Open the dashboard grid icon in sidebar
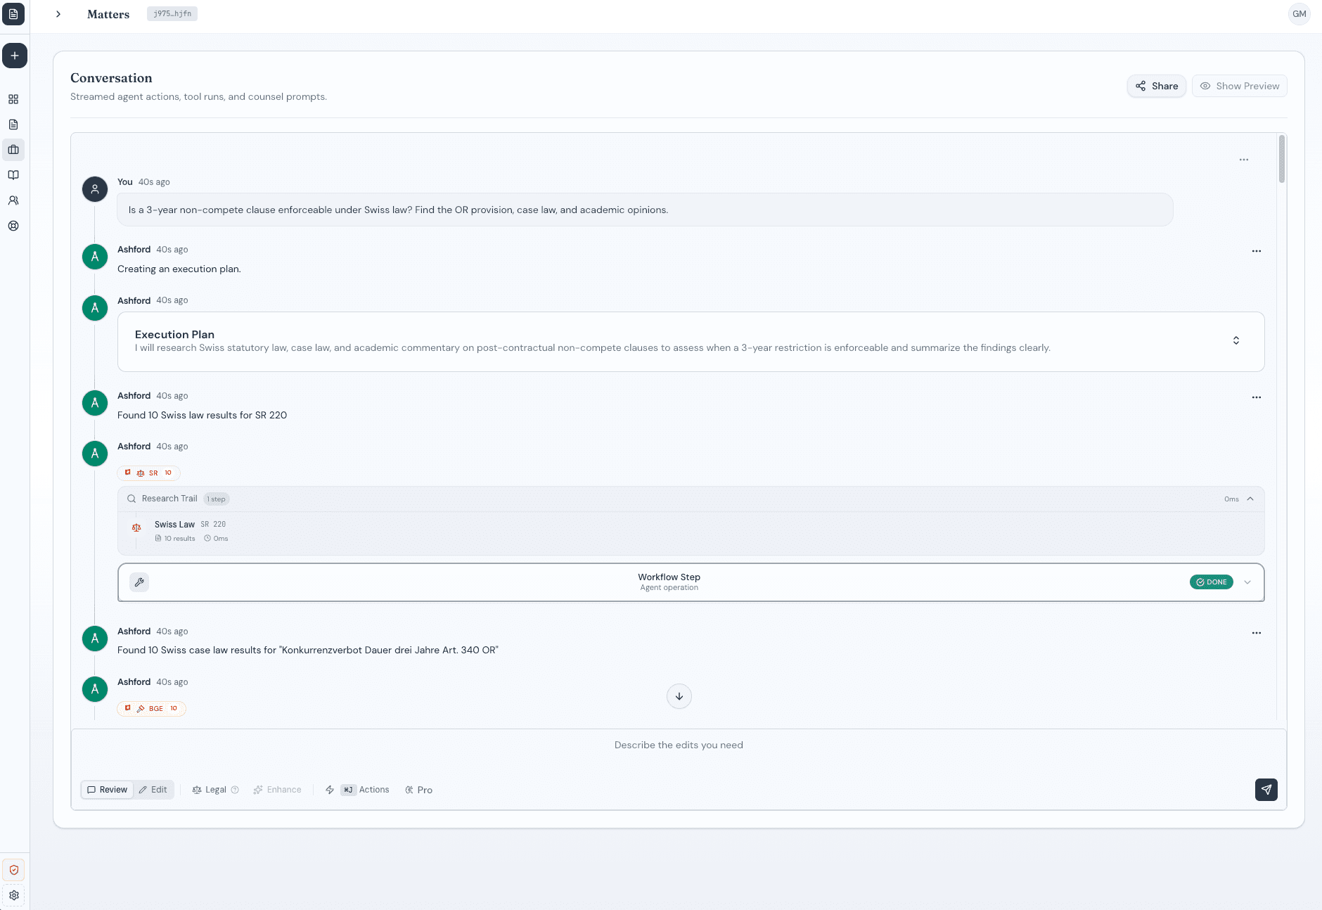The image size is (1322, 910). click(13, 99)
